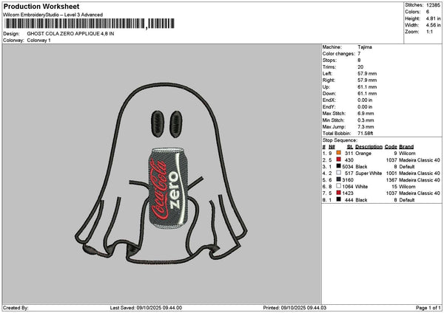
Task: Click the 'Wilcom' brand in the Orange row
Action: tap(407, 154)
